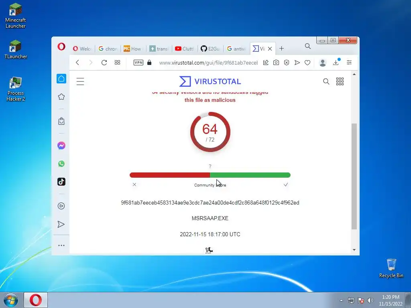Screen dimensions: 411x308
Task: Click the padlock site security icon
Action: [149, 62]
